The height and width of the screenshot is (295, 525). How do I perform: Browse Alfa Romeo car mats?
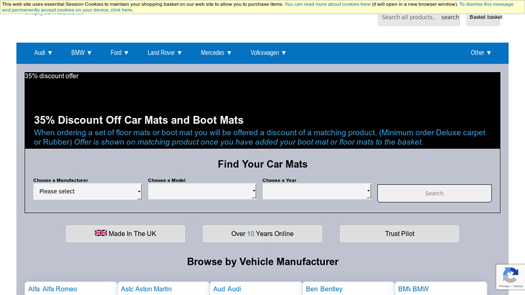(x=70, y=288)
